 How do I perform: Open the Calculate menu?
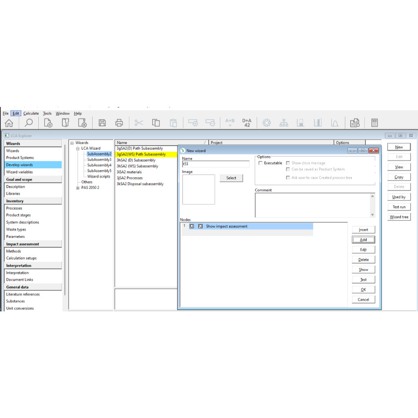click(31, 113)
